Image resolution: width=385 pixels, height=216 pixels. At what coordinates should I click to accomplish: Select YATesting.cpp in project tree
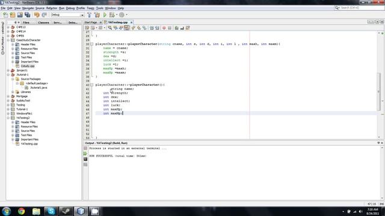(29, 144)
